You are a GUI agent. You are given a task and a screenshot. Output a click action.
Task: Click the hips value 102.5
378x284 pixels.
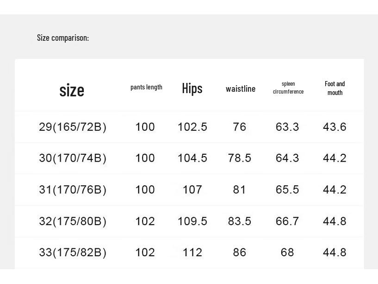pos(192,127)
